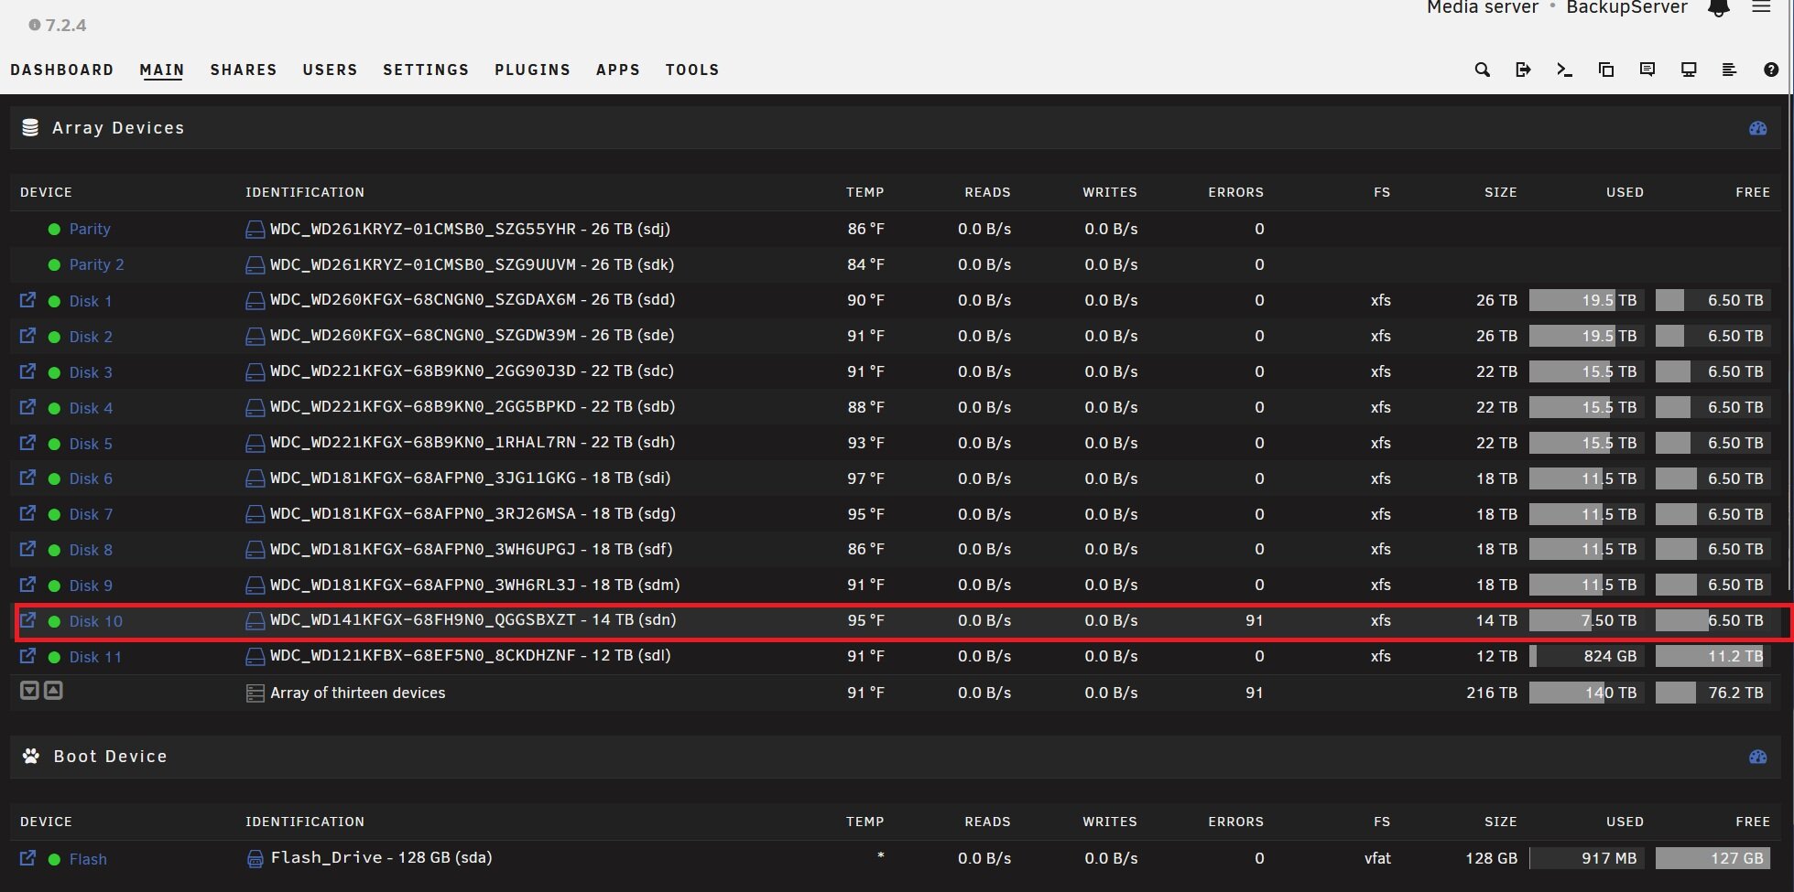Spin down all disks with the down arrow
1794x892 pixels.
[x=29, y=691]
